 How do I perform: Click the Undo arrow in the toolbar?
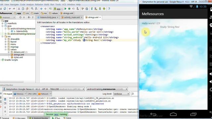[x=10, y=9]
